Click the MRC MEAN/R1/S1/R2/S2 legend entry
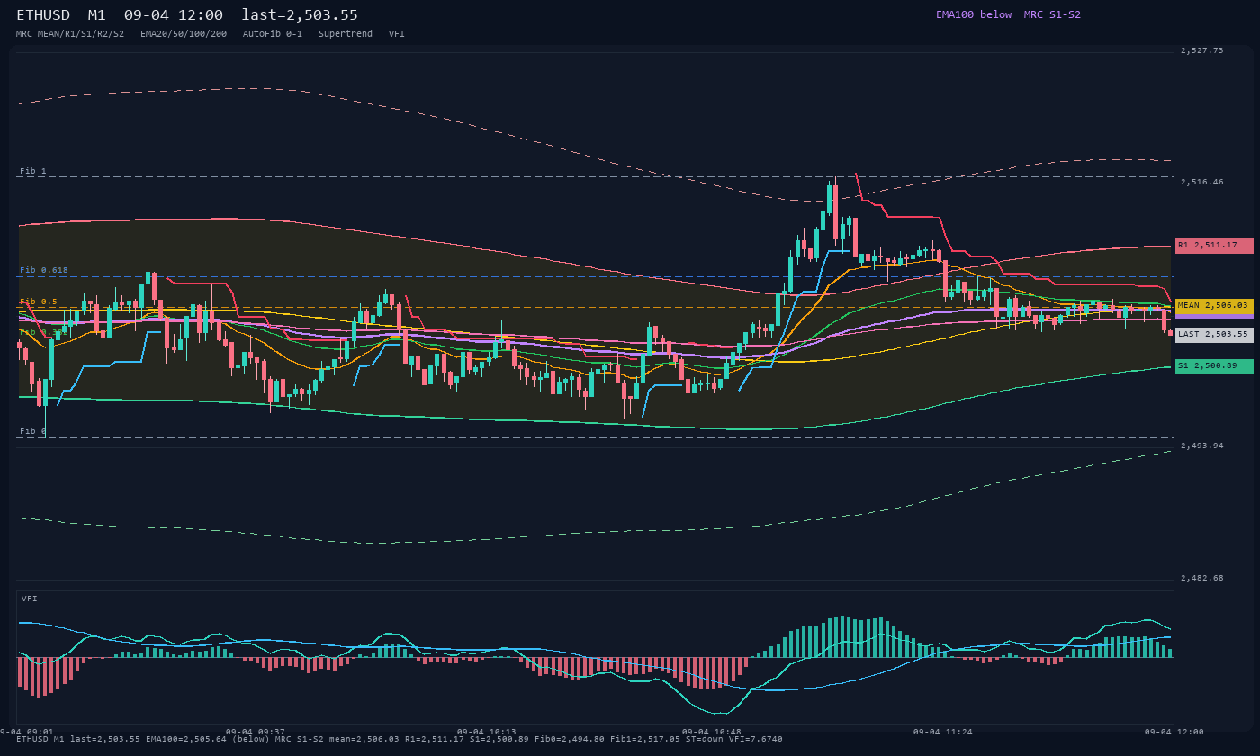The width and height of the screenshot is (1260, 756). [x=70, y=33]
